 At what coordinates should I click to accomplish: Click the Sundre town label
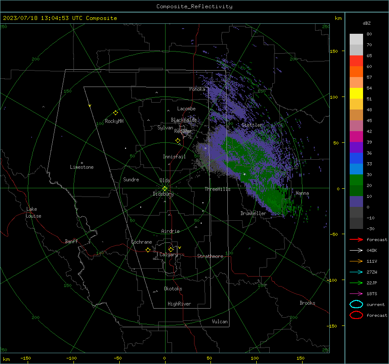click(x=131, y=179)
